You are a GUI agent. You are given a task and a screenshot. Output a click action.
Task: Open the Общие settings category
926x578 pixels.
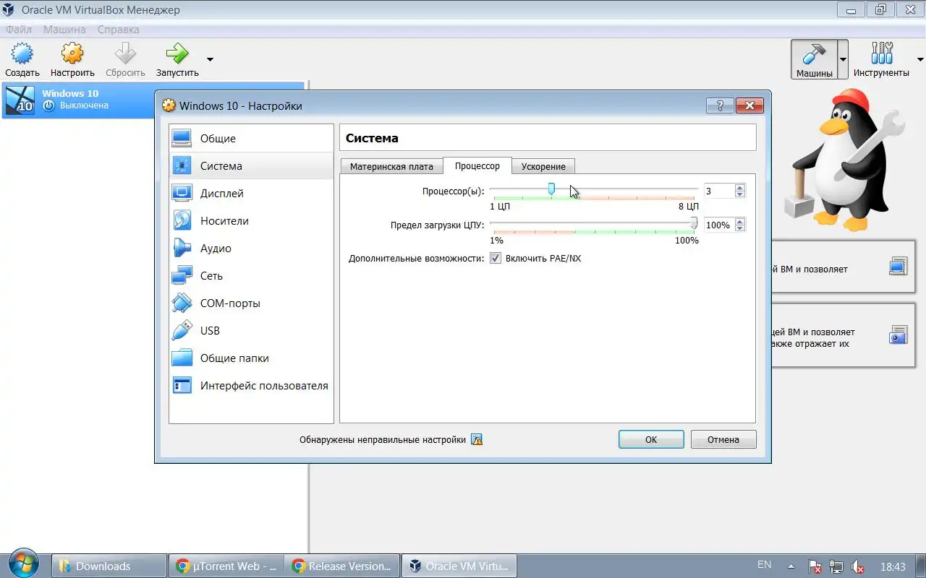coord(251,138)
